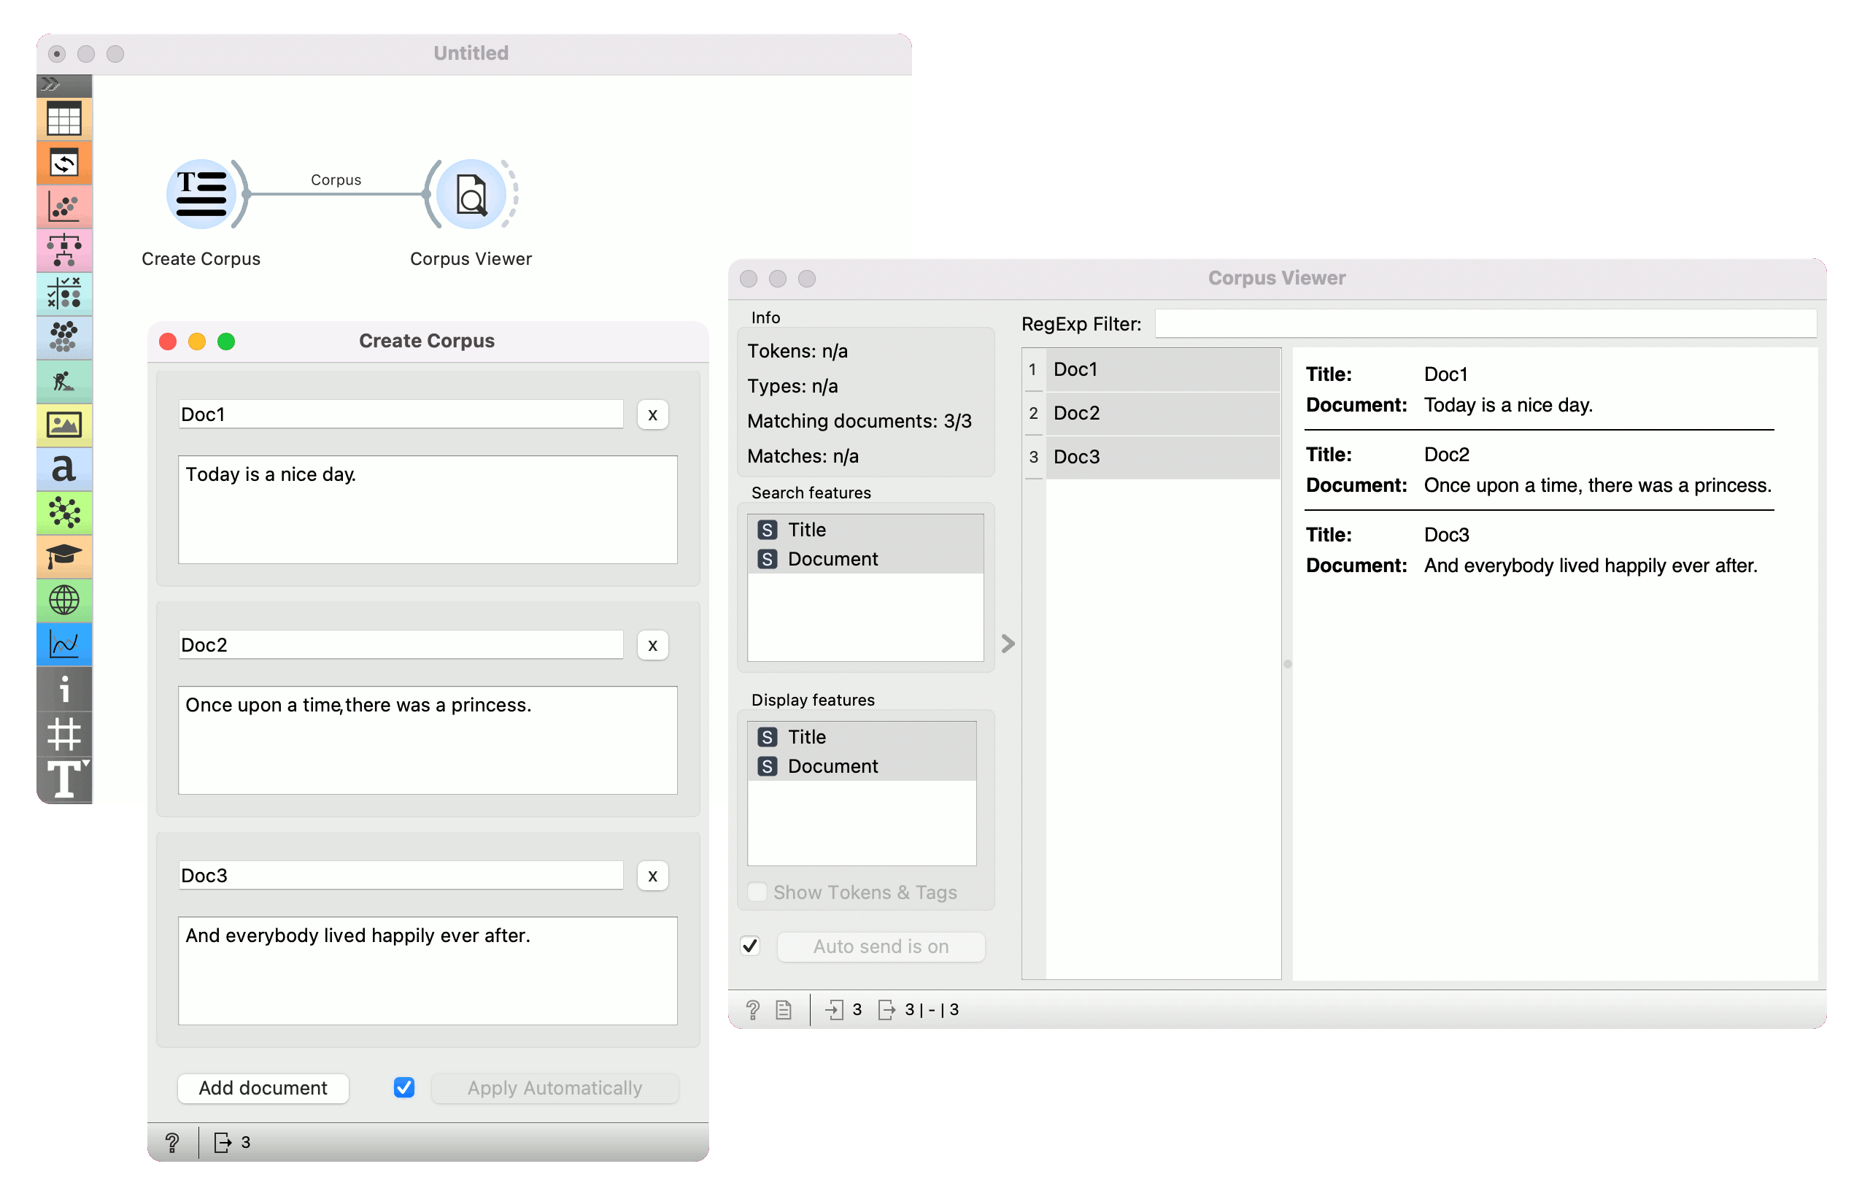Select the Corpus Viewer widget node
Screen dimensions: 1862x1188
471,194
